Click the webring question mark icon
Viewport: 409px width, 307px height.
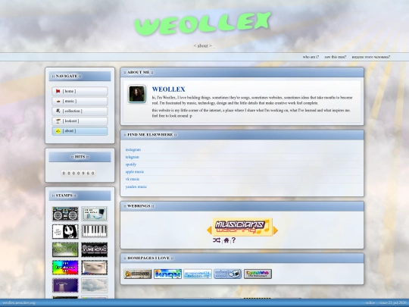[233, 240]
